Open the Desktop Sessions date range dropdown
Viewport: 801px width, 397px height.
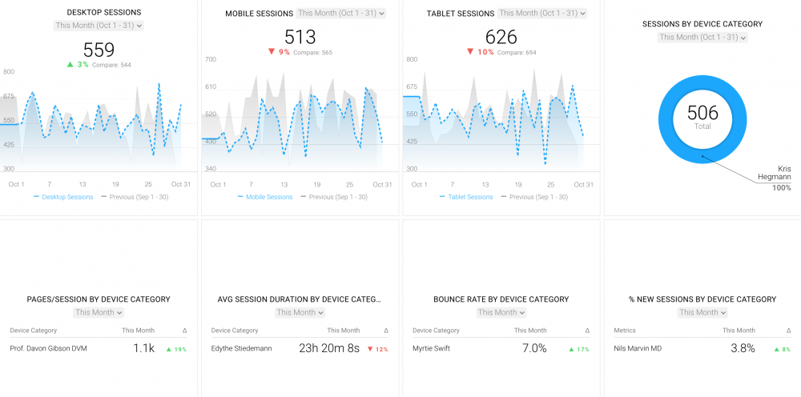(x=99, y=26)
